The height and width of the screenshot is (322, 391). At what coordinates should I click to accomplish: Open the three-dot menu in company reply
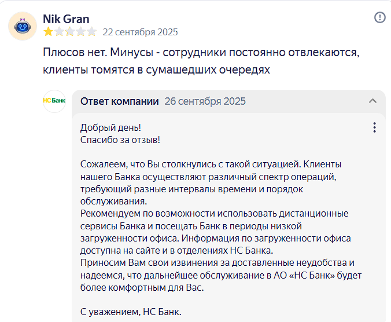coord(374,127)
